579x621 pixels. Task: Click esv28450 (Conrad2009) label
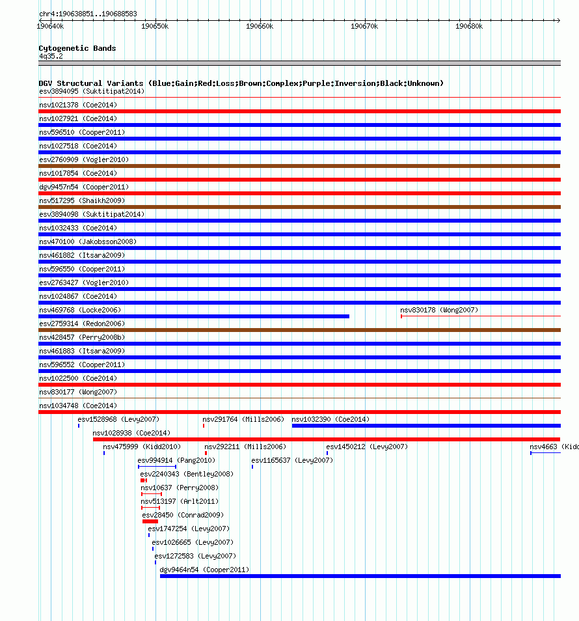(183, 515)
